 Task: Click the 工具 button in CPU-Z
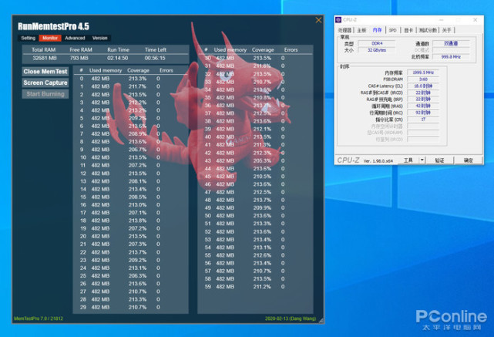[x=408, y=160]
